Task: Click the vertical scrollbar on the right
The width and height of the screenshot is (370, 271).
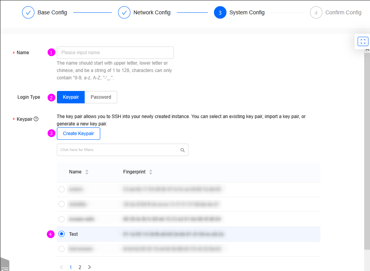Action: click(x=367, y=151)
